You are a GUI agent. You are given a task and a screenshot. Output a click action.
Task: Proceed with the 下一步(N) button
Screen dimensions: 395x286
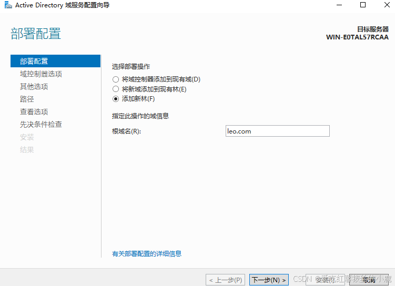coord(269,280)
